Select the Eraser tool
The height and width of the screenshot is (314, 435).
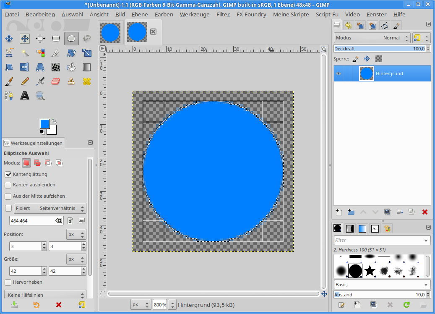click(56, 81)
